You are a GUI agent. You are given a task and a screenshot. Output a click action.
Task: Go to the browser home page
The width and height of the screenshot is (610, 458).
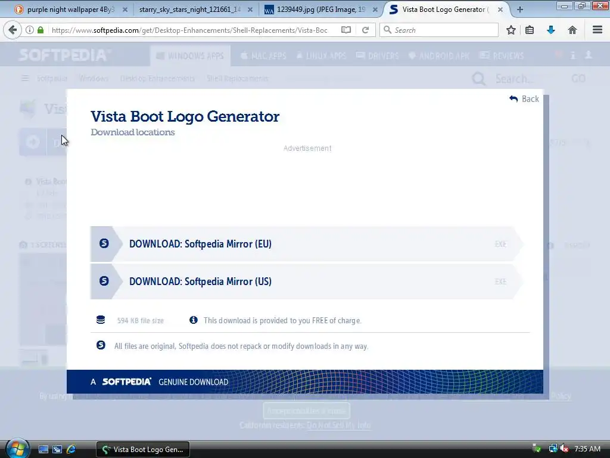572,30
